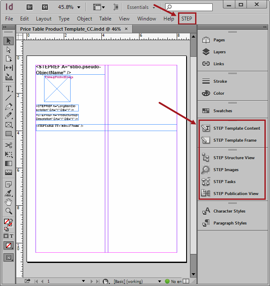The height and width of the screenshot is (286, 270).
Task: Open the STEP menu
Action: (x=187, y=19)
